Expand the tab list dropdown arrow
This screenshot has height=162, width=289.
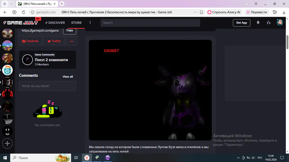pyautogui.click(x=12, y=4)
